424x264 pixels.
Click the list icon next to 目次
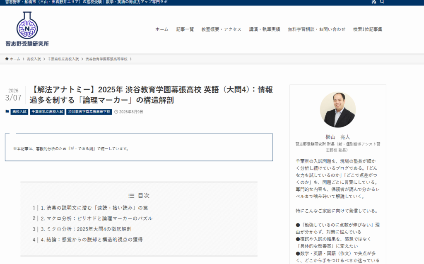(131, 196)
